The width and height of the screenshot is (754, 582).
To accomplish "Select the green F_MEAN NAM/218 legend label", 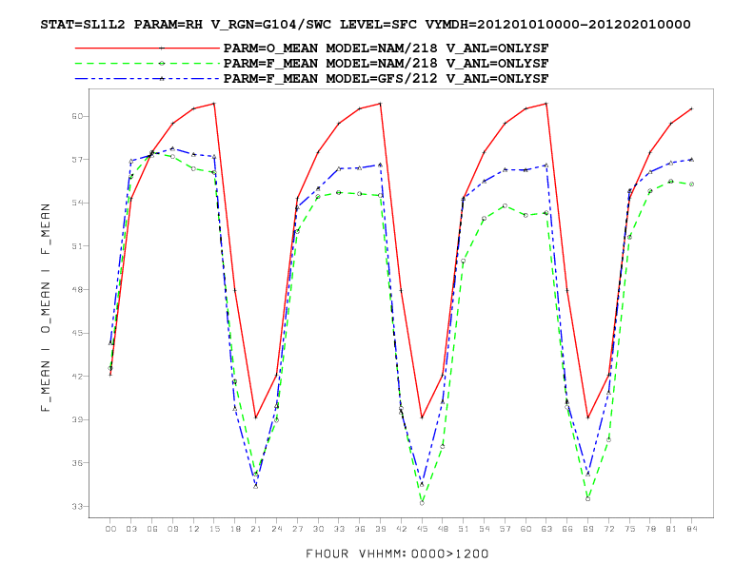I will 387,64.
